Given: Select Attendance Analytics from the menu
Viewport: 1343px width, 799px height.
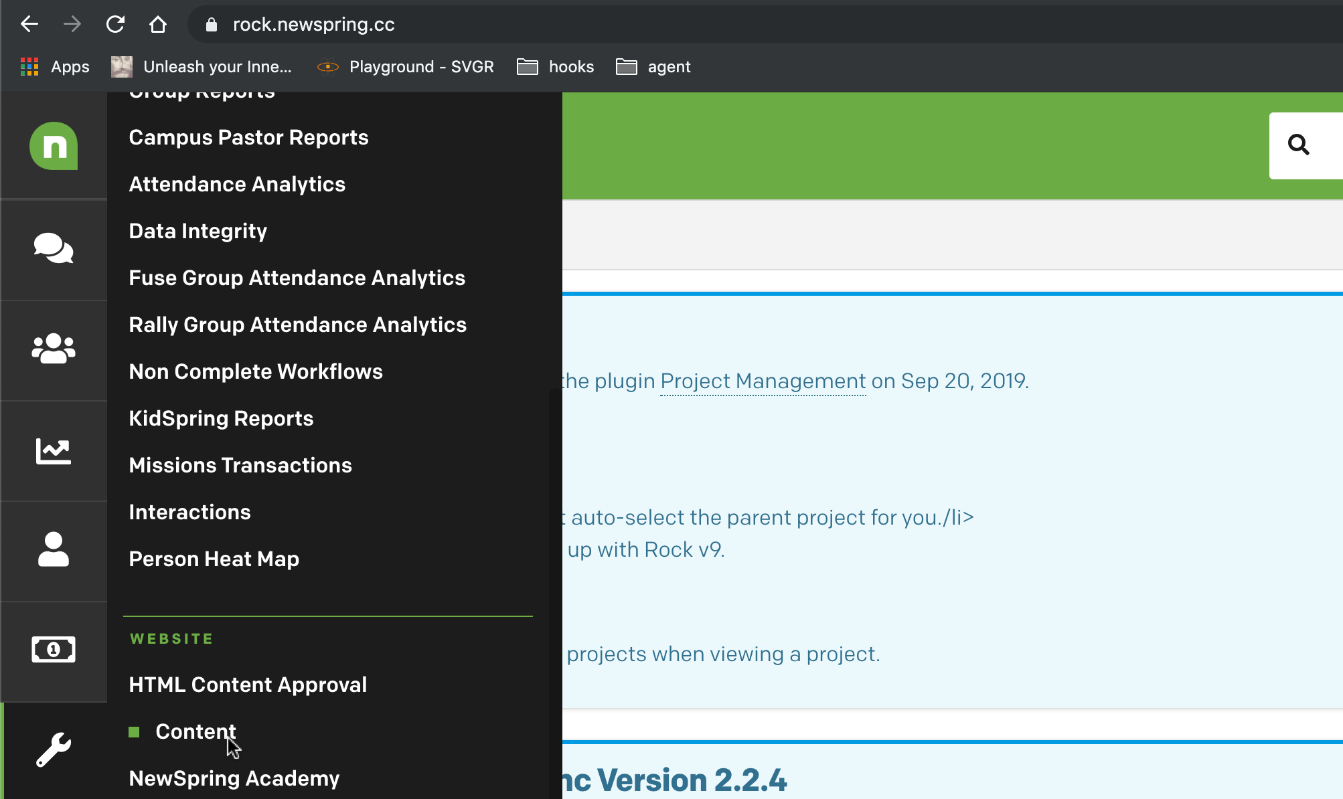Looking at the screenshot, I should (x=237, y=184).
